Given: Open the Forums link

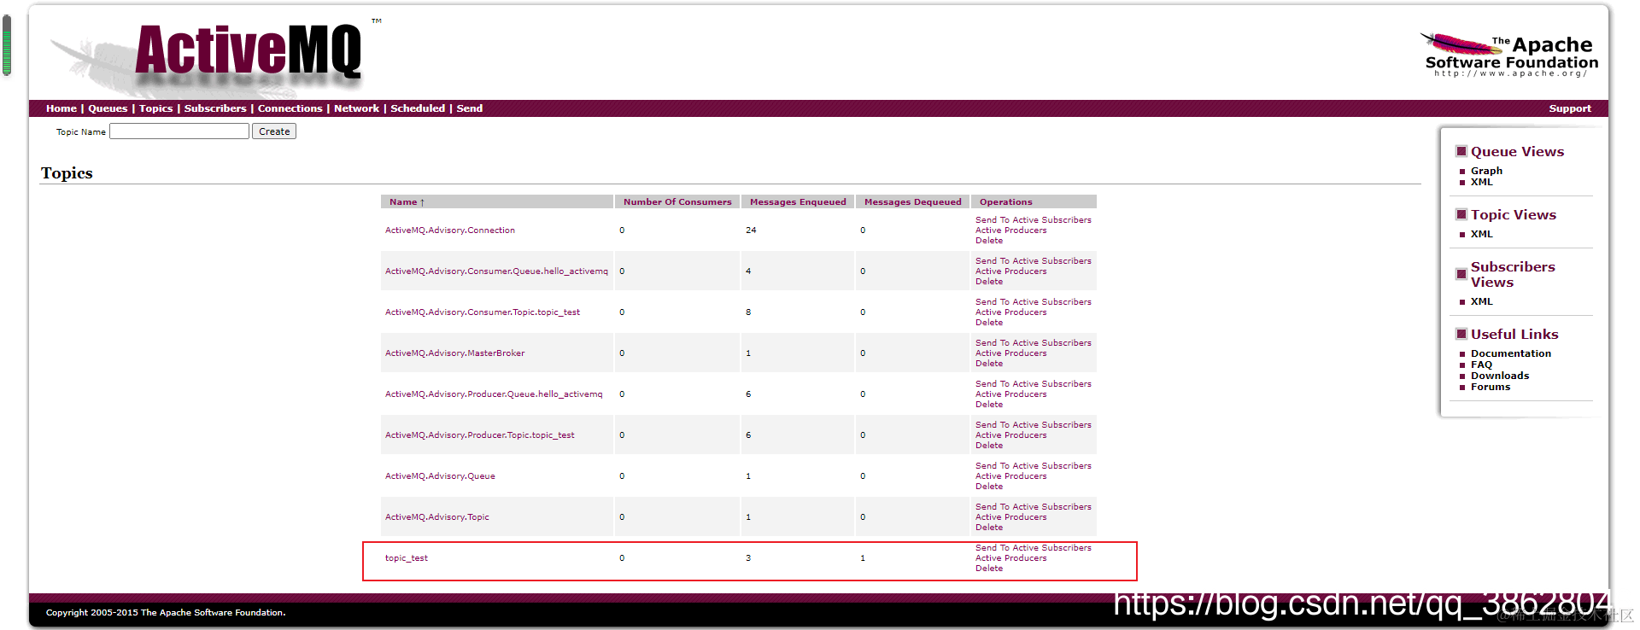Looking at the screenshot, I should tap(1491, 387).
